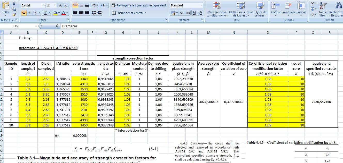Apply the red font color A
This screenshot has height=163, width=343.
[64, 13]
